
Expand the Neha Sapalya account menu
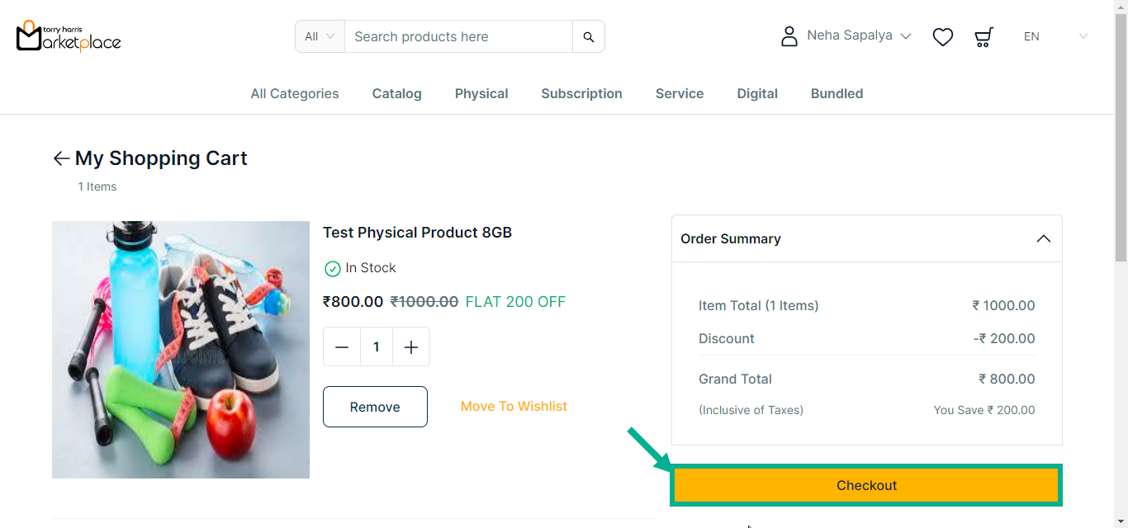coord(859,36)
